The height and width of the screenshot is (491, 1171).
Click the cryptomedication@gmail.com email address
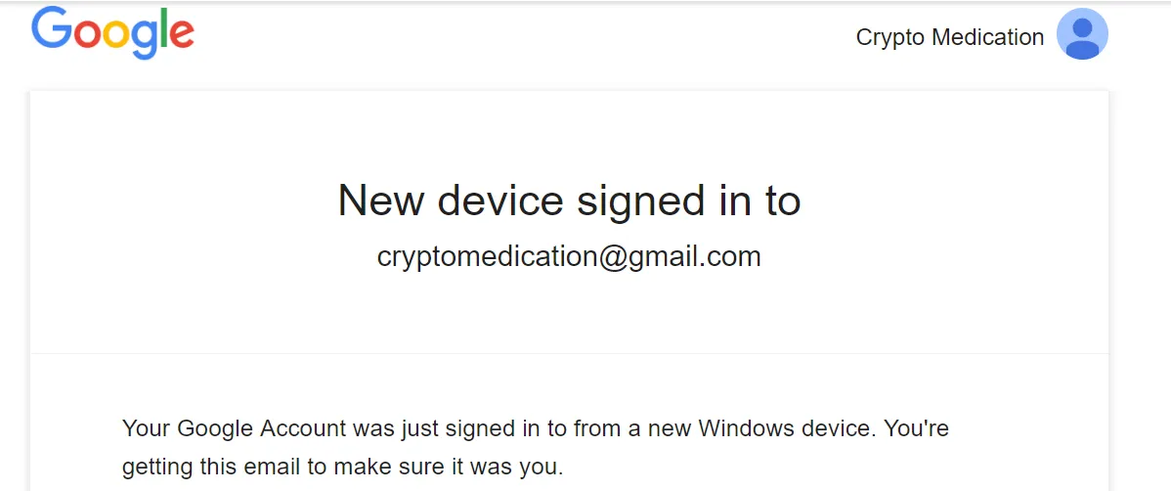[569, 256]
